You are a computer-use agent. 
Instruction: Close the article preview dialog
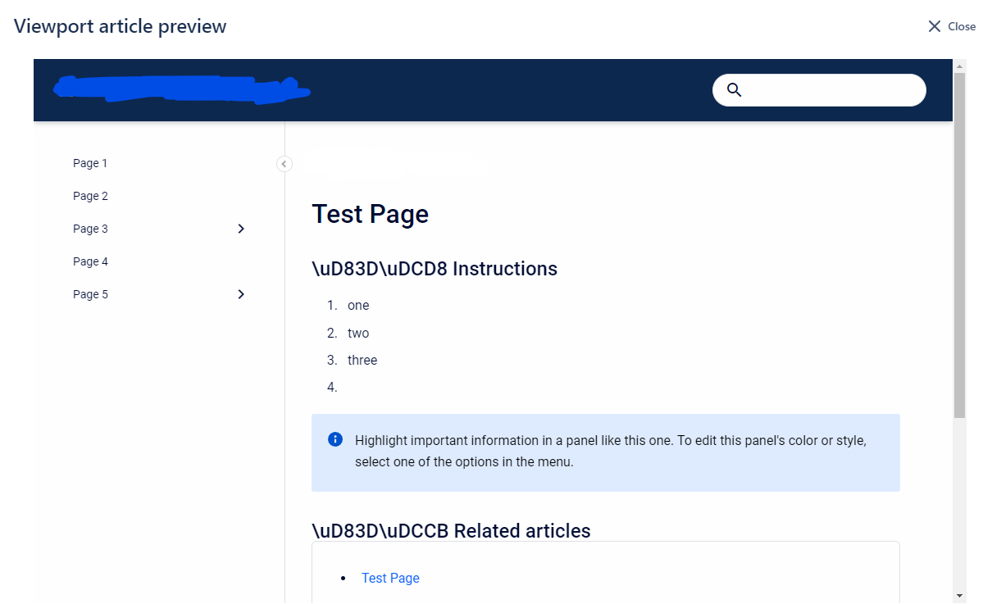(x=951, y=25)
